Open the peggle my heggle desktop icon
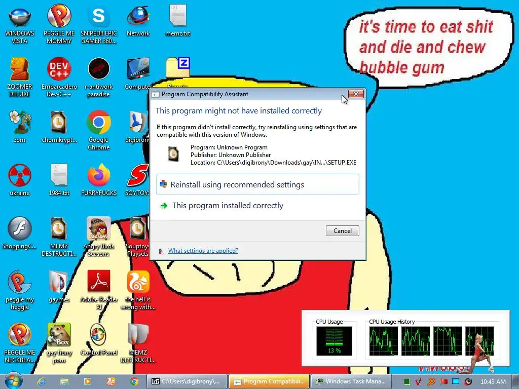 coord(20,290)
